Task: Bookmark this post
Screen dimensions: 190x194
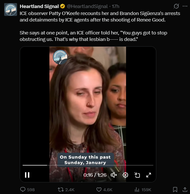Action: pyautogui.click(x=175, y=189)
